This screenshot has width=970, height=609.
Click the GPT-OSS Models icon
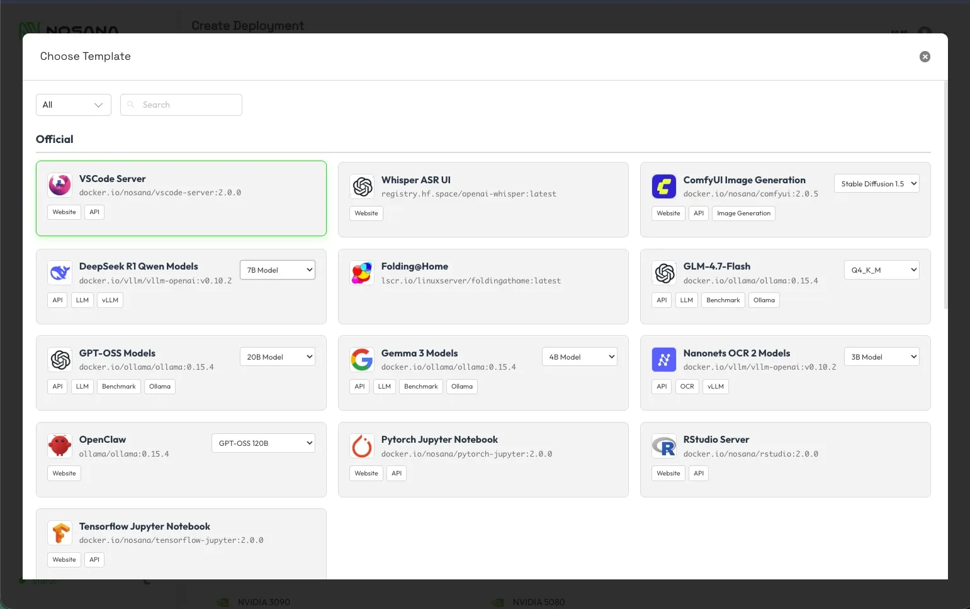tap(60, 360)
